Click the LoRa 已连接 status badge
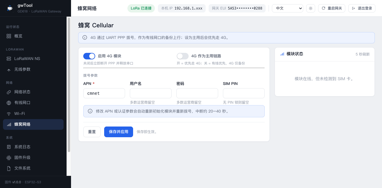The width and height of the screenshot is (382, 188). click(141, 8)
